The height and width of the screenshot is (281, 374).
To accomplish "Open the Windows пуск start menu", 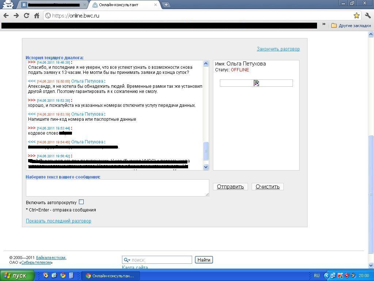I will pyautogui.click(x=17, y=276).
